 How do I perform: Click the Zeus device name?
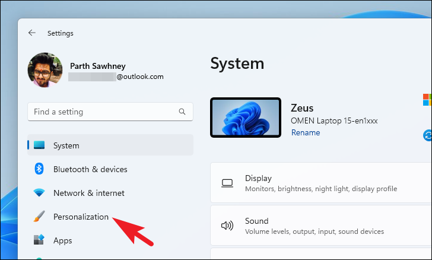[x=302, y=108]
